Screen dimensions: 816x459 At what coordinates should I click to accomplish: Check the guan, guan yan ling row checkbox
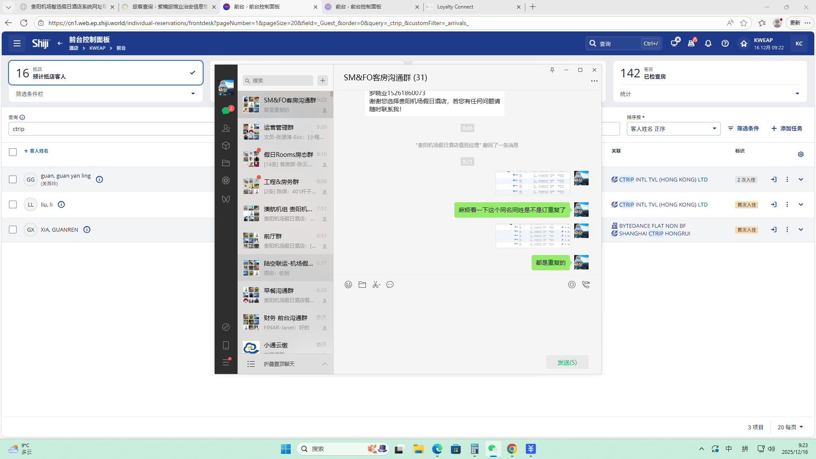tap(13, 179)
